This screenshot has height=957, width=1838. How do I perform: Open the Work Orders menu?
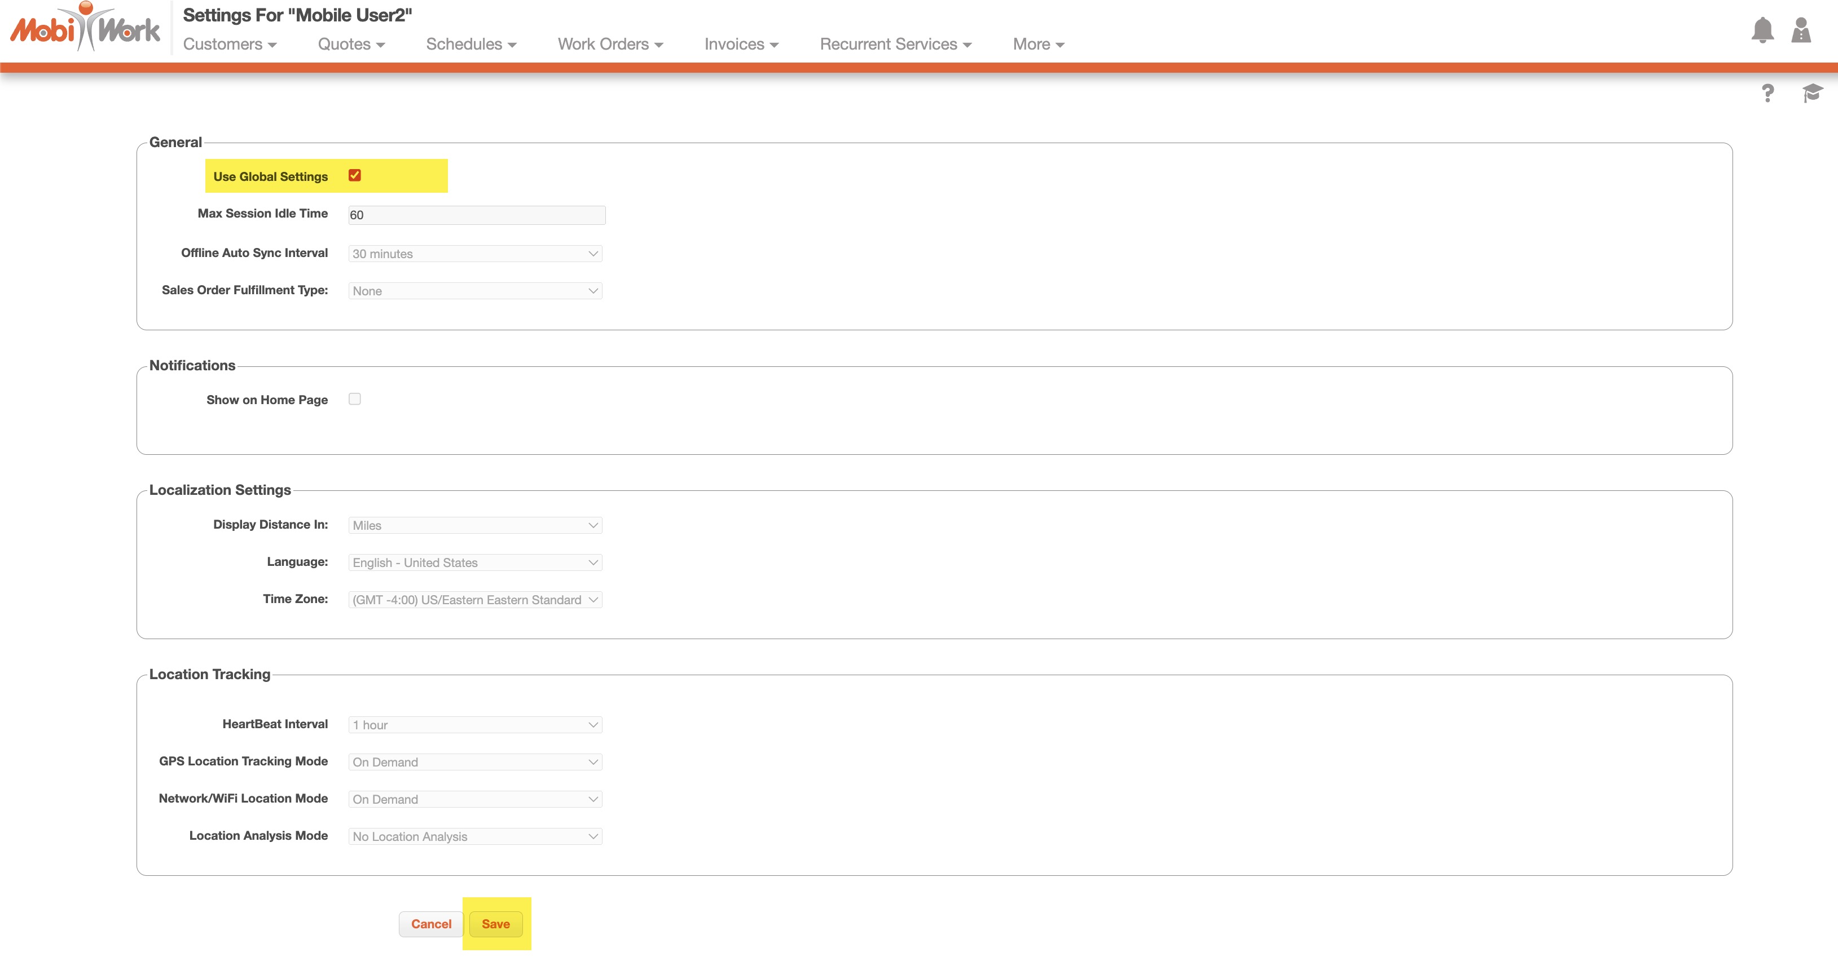point(610,44)
